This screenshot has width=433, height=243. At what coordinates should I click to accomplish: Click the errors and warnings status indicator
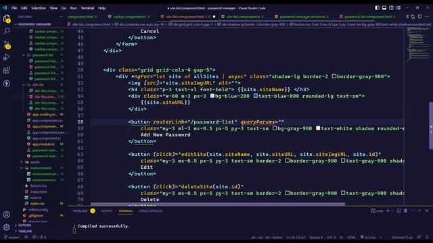[x=39, y=237]
